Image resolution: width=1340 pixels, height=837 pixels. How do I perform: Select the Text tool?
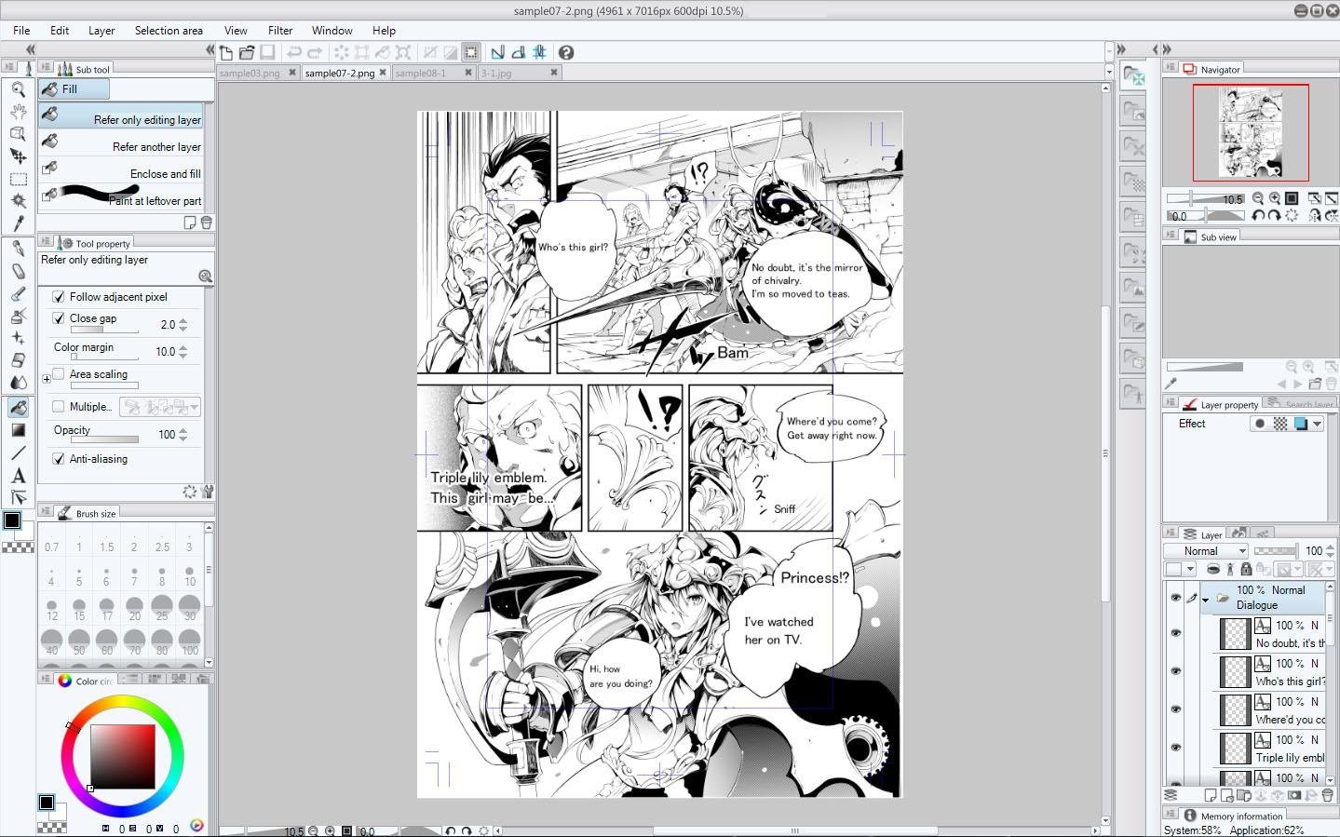[18, 476]
